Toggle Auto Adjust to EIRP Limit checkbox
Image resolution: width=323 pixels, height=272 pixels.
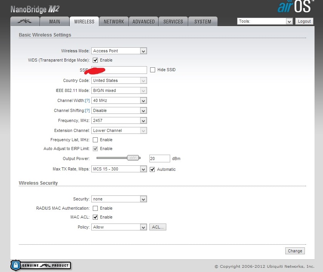pos(95,149)
